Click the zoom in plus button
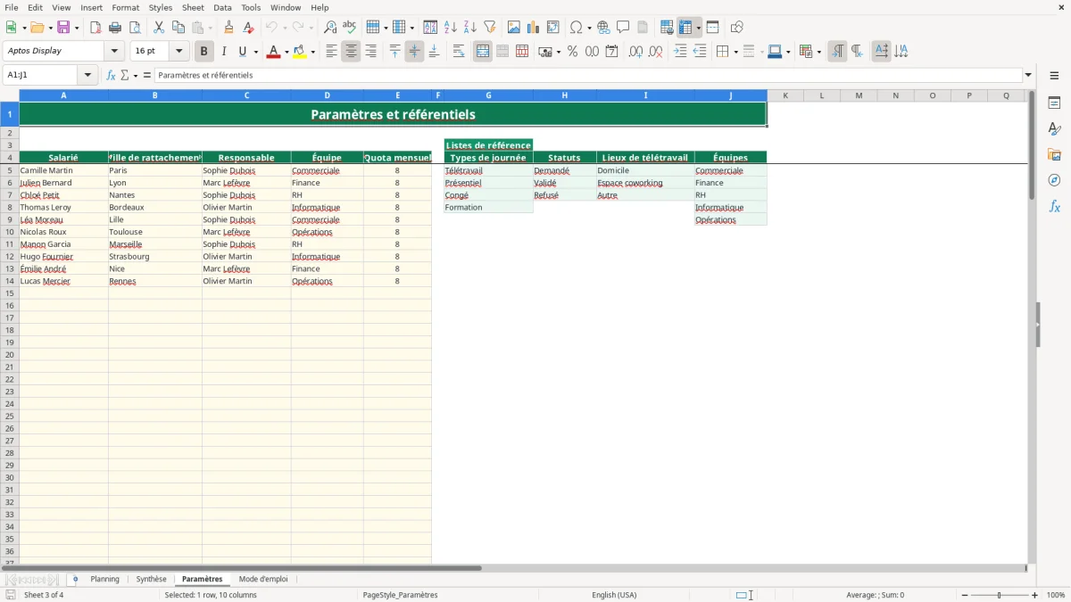The width and height of the screenshot is (1071, 602). click(x=1035, y=595)
